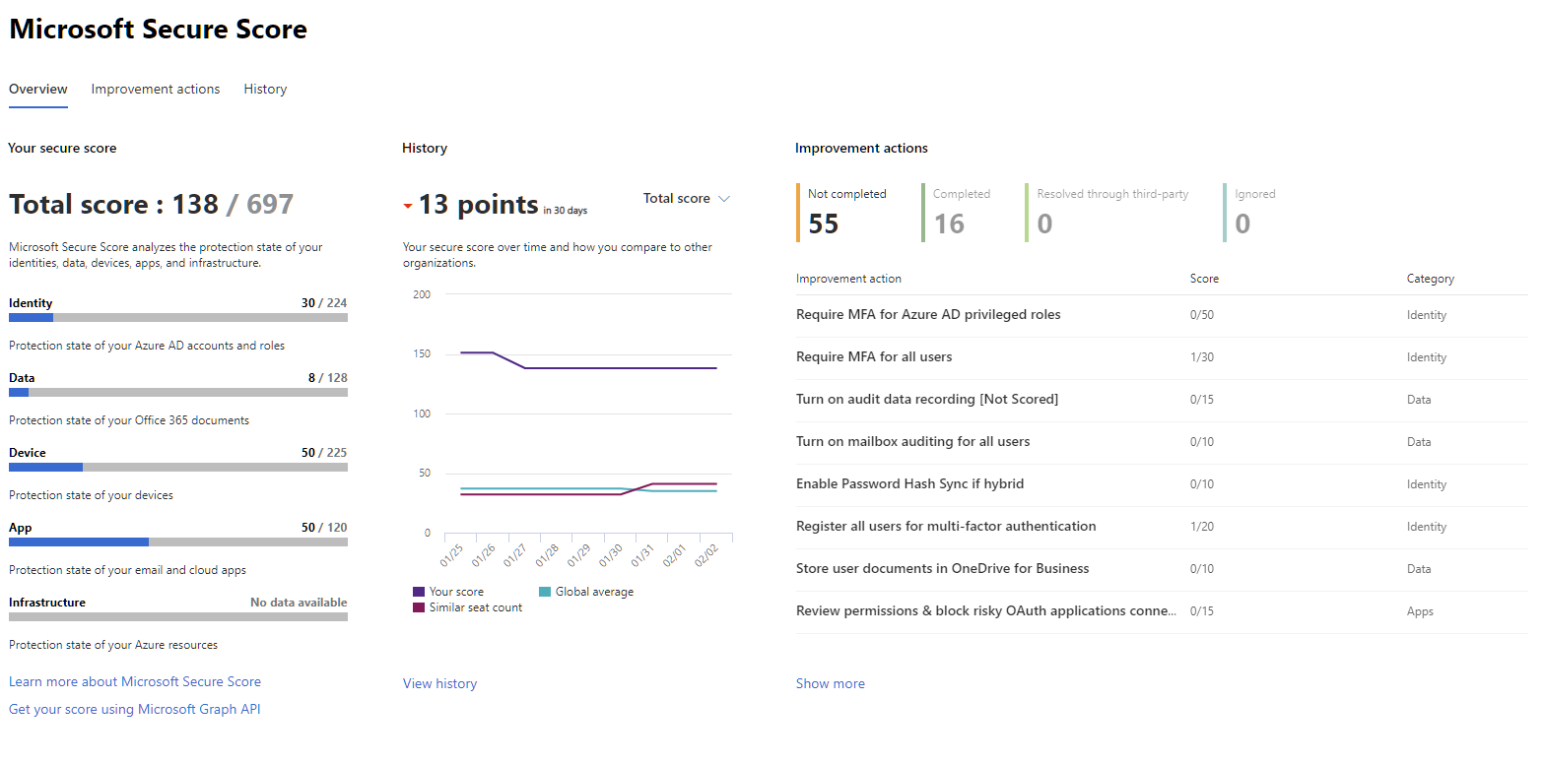This screenshot has height=764, width=1544.
Task: Open View history link
Action: (x=439, y=683)
